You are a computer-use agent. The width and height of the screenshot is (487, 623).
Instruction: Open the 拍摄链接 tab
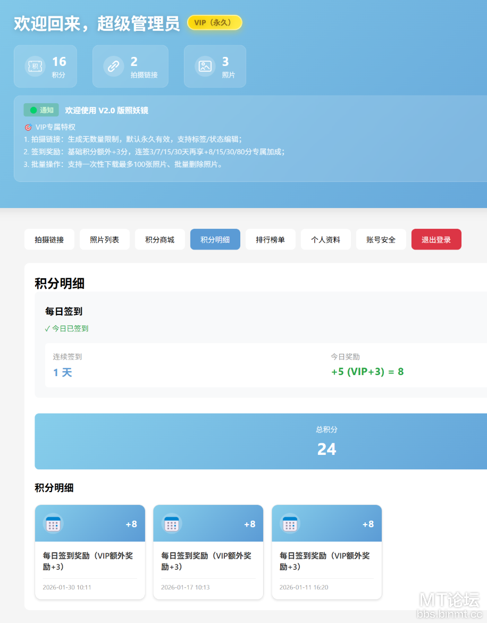49,239
